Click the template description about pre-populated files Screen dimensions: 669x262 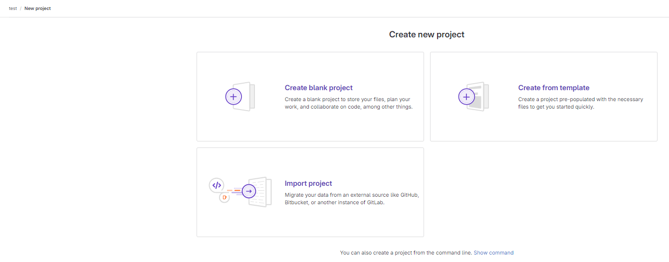click(x=581, y=103)
